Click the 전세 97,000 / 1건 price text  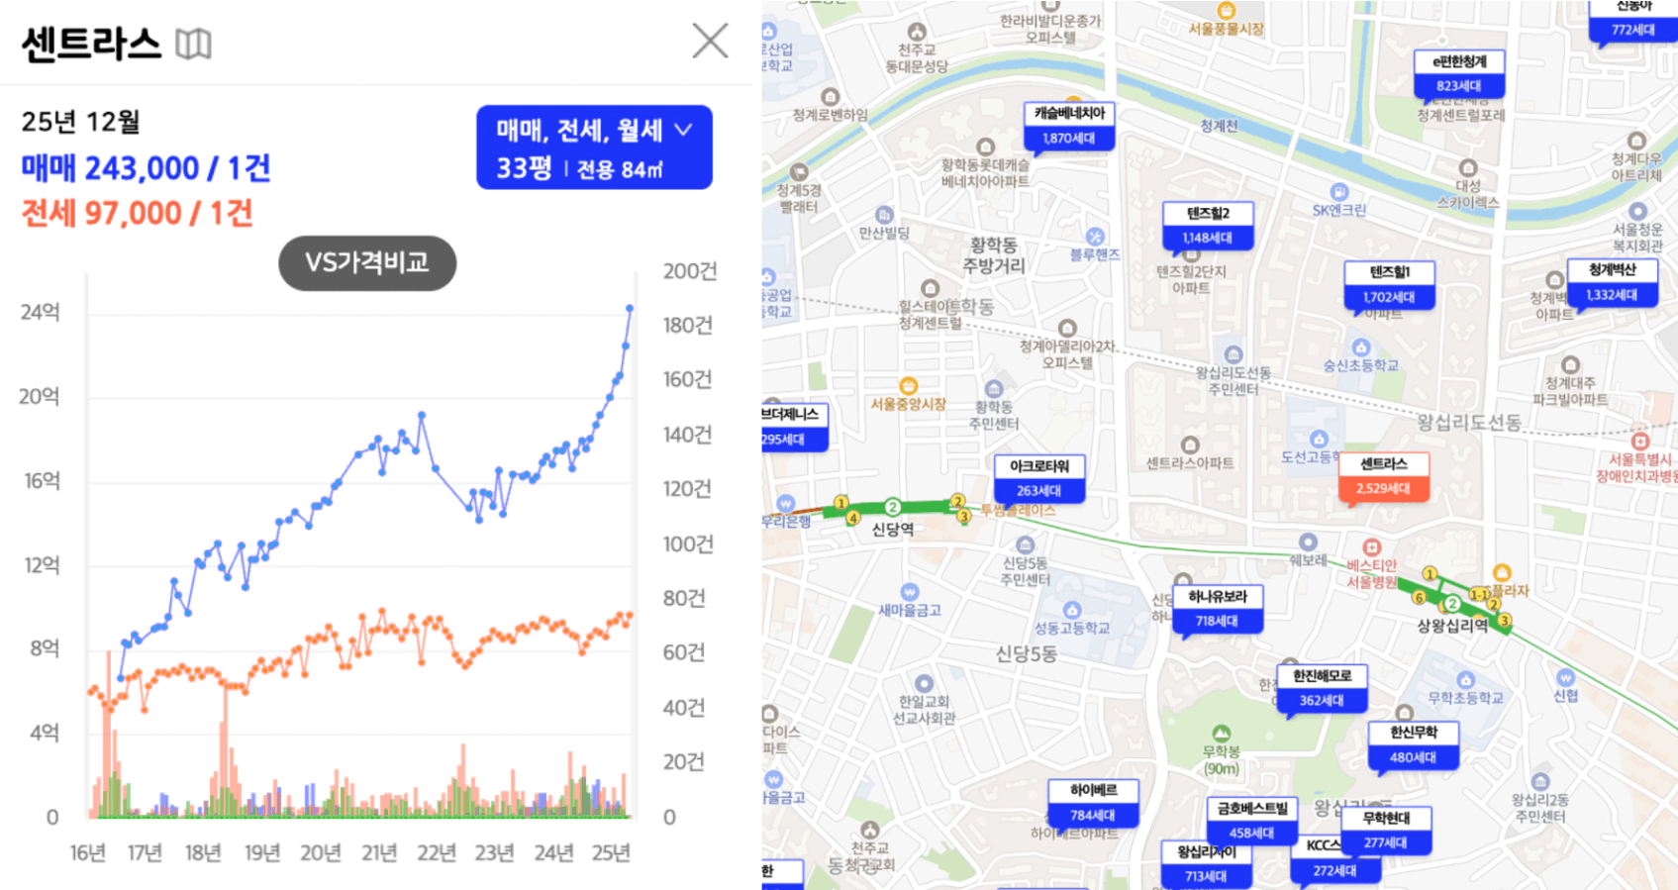coord(138,213)
